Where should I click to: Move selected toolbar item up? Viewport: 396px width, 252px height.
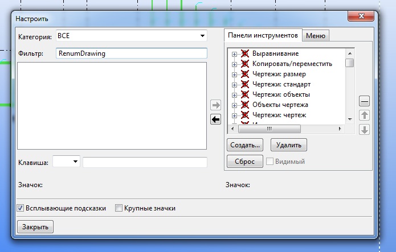(x=364, y=115)
